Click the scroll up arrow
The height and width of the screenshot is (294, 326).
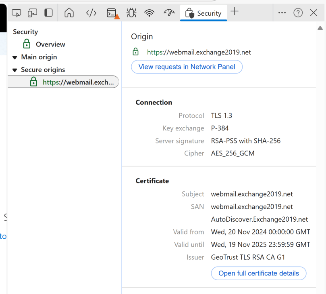tap(320, 28)
